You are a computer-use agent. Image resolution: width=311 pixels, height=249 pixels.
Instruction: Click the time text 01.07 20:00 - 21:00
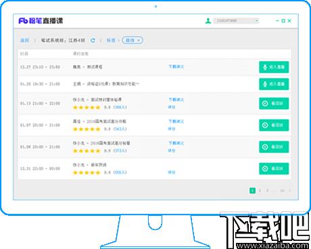point(40,125)
